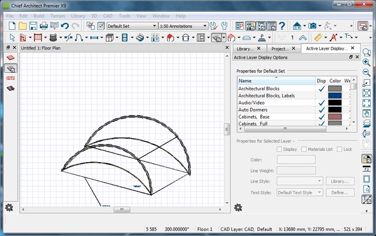Click the Undo arrow icon

65,26
